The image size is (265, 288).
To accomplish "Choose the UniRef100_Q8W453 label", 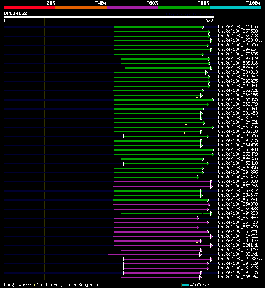I will pos(238,113).
